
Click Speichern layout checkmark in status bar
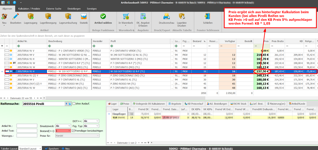pyautogui.click(x=46, y=149)
